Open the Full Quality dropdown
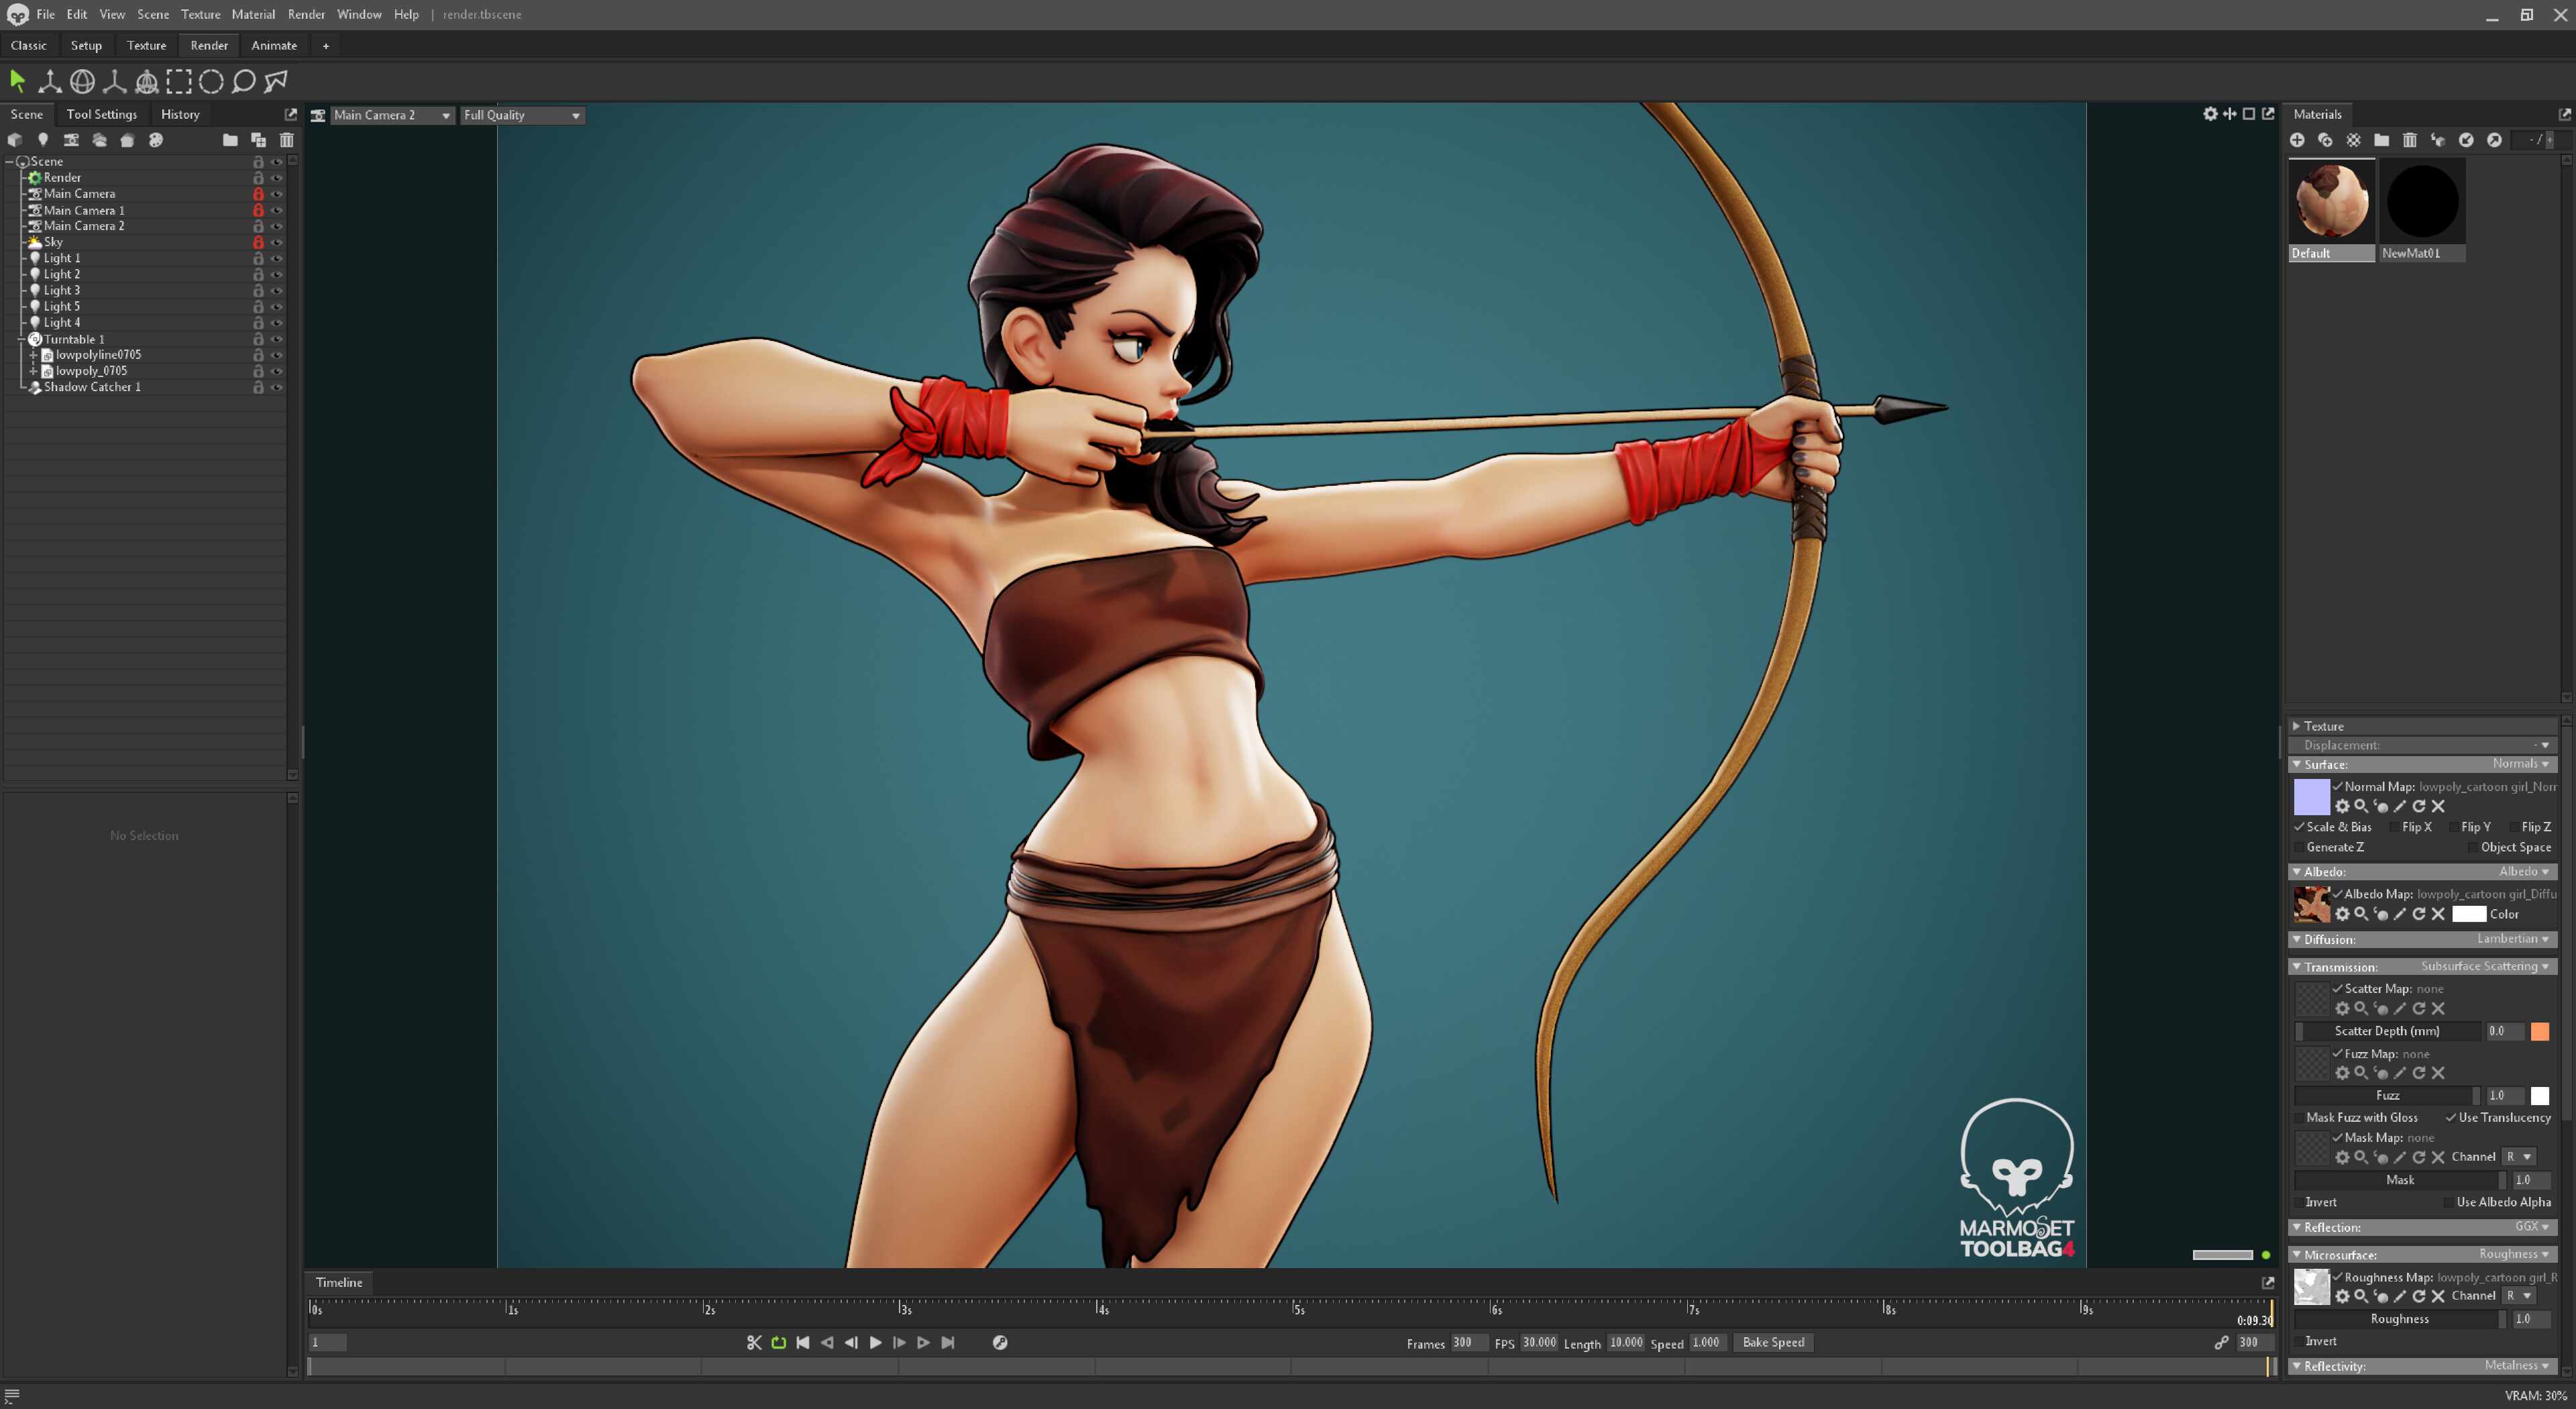Screen dimensions: 2576x1409 pyautogui.click(x=521, y=115)
